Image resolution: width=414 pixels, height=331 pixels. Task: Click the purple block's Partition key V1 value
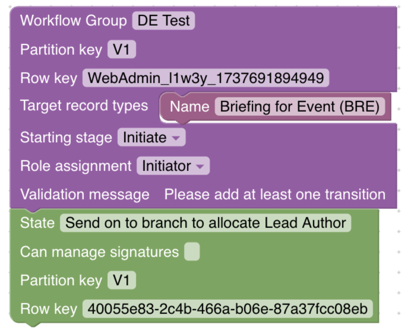[121, 50]
